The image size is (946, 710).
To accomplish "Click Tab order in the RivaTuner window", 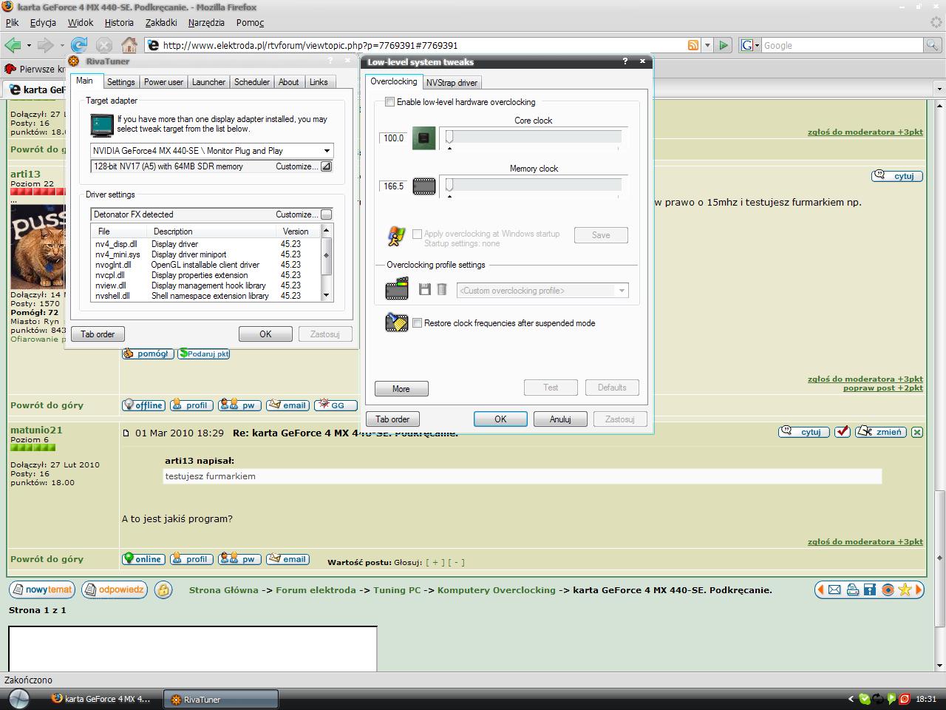I will pyautogui.click(x=98, y=334).
